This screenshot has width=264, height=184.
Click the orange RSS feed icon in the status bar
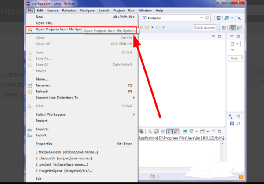[x=241, y=177]
